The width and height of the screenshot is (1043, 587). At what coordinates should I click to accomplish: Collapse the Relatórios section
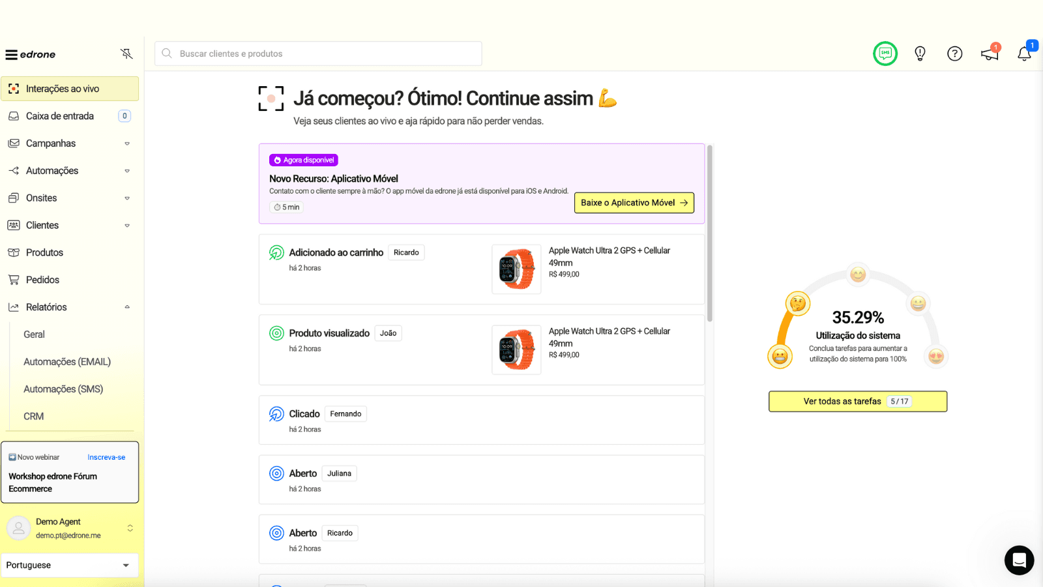(127, 307)
